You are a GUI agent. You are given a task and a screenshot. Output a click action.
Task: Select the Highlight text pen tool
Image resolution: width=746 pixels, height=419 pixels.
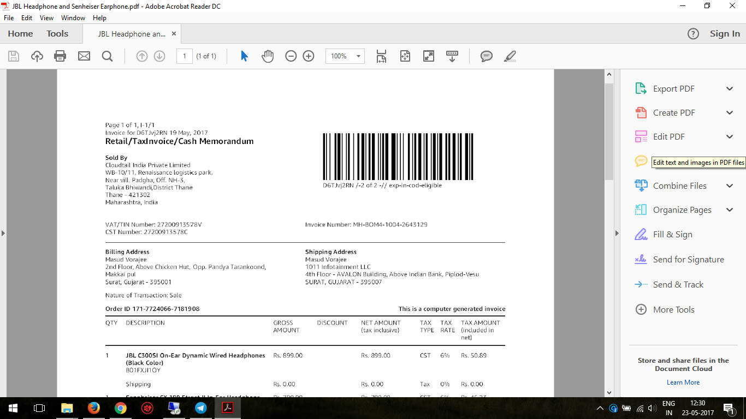(x=510, y=56)
